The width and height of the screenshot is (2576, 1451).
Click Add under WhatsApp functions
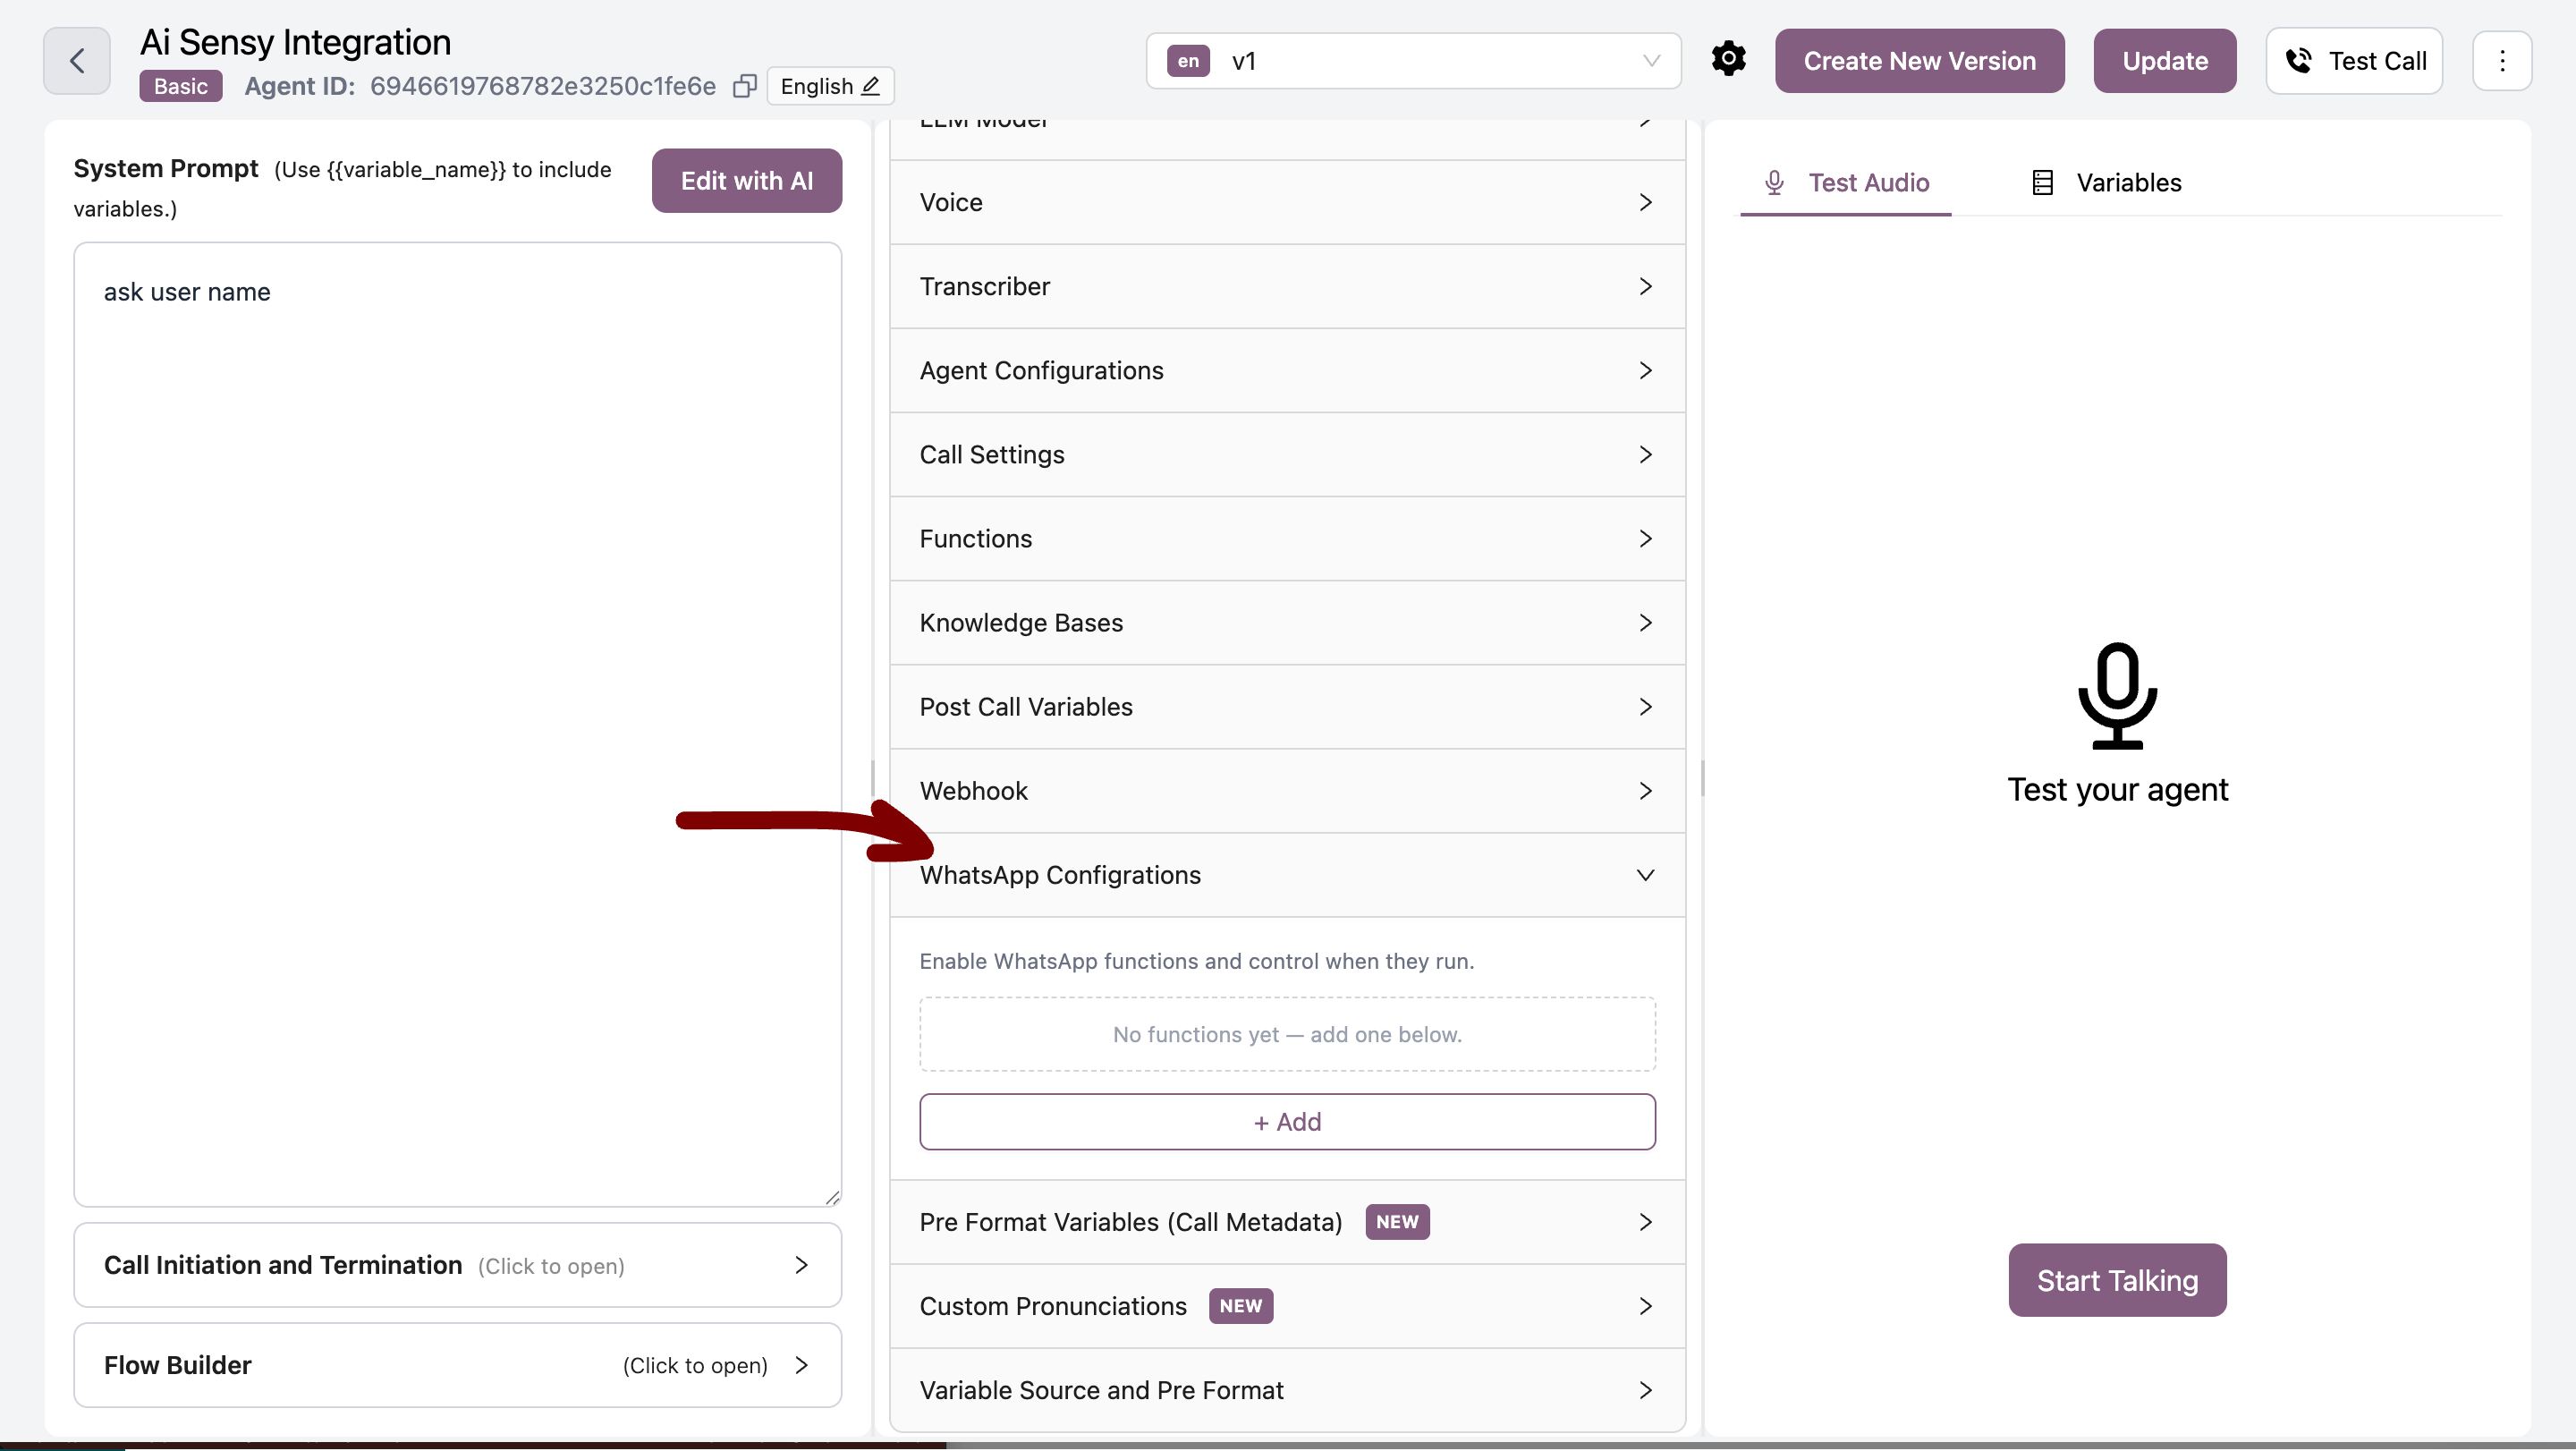(x=1286, y=1121)
